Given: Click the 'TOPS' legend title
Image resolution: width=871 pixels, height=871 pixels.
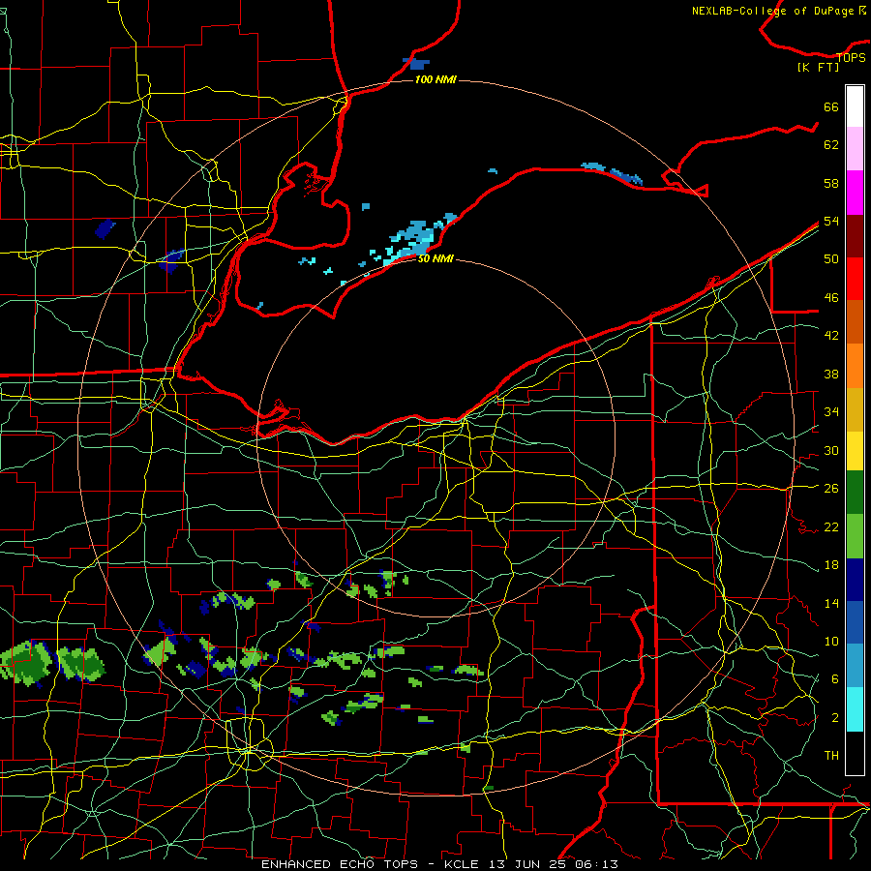Looking at the screenshot, I should [851, 57].
